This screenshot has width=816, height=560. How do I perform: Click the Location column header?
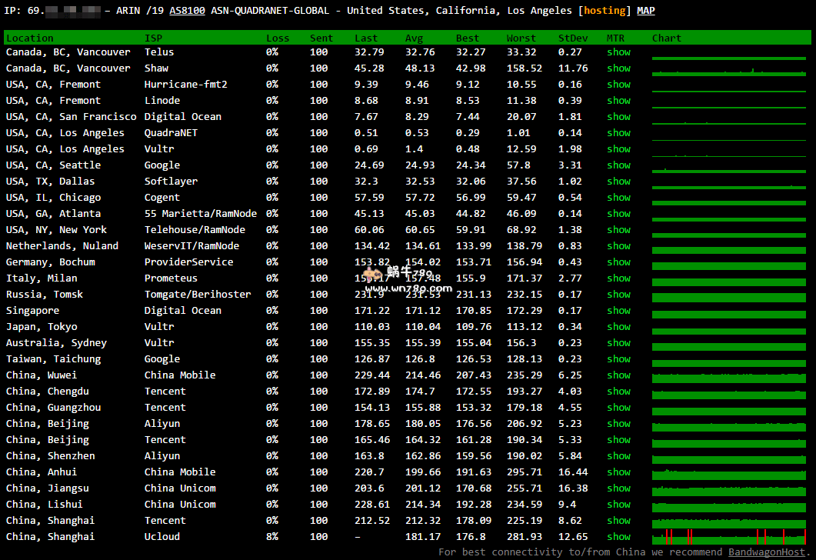tap(30, 38)
